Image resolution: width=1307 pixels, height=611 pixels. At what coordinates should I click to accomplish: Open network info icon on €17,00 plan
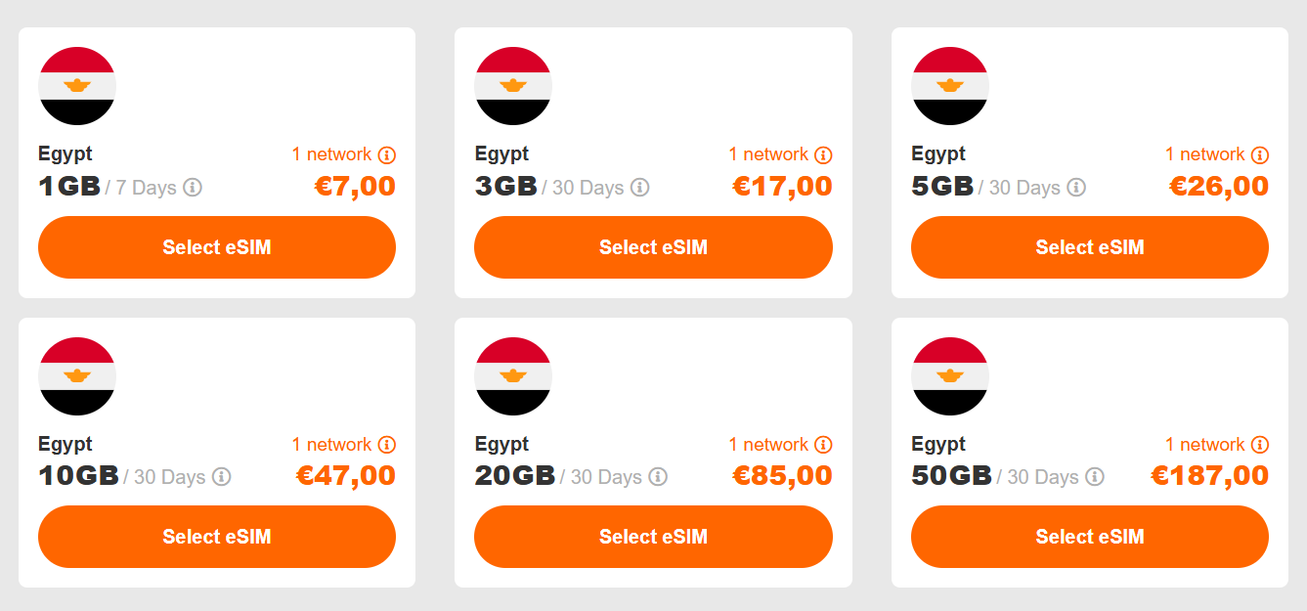823,155
